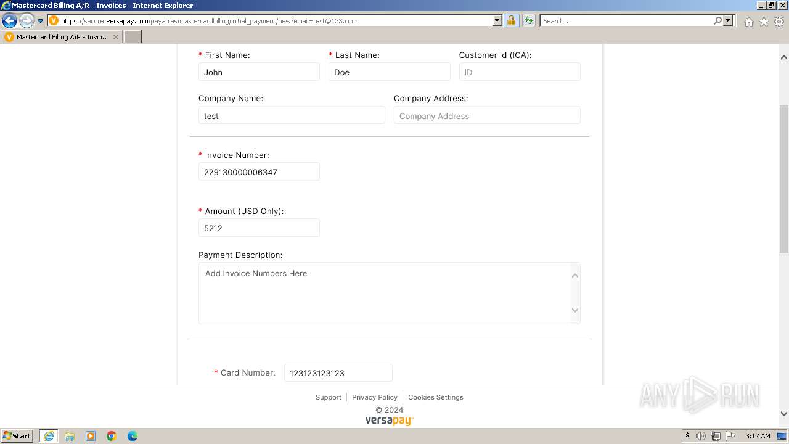Click the Customer Id (ICA) field
This screenshot has height=444, width=789.
tap(520, 72)
